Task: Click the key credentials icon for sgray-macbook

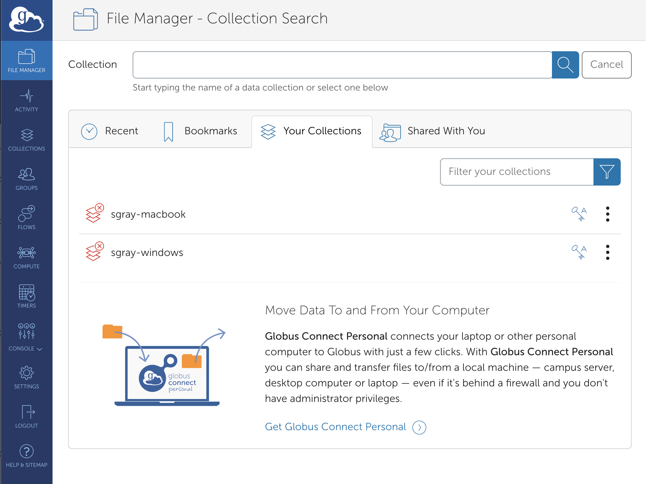Action: pyautogui.click(x=579, y=214)
